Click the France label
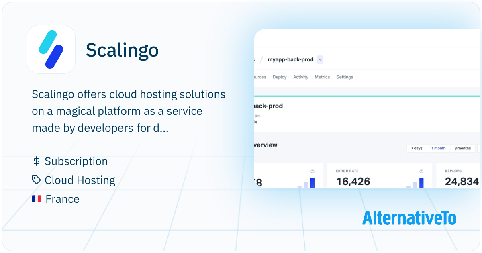Screen dimensions: 482x253 [x=63, y=199]
